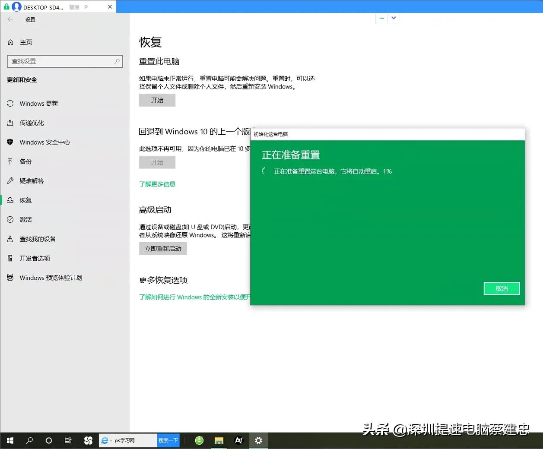Open File Explorer folder icon on taskbar

coord(219,440)
